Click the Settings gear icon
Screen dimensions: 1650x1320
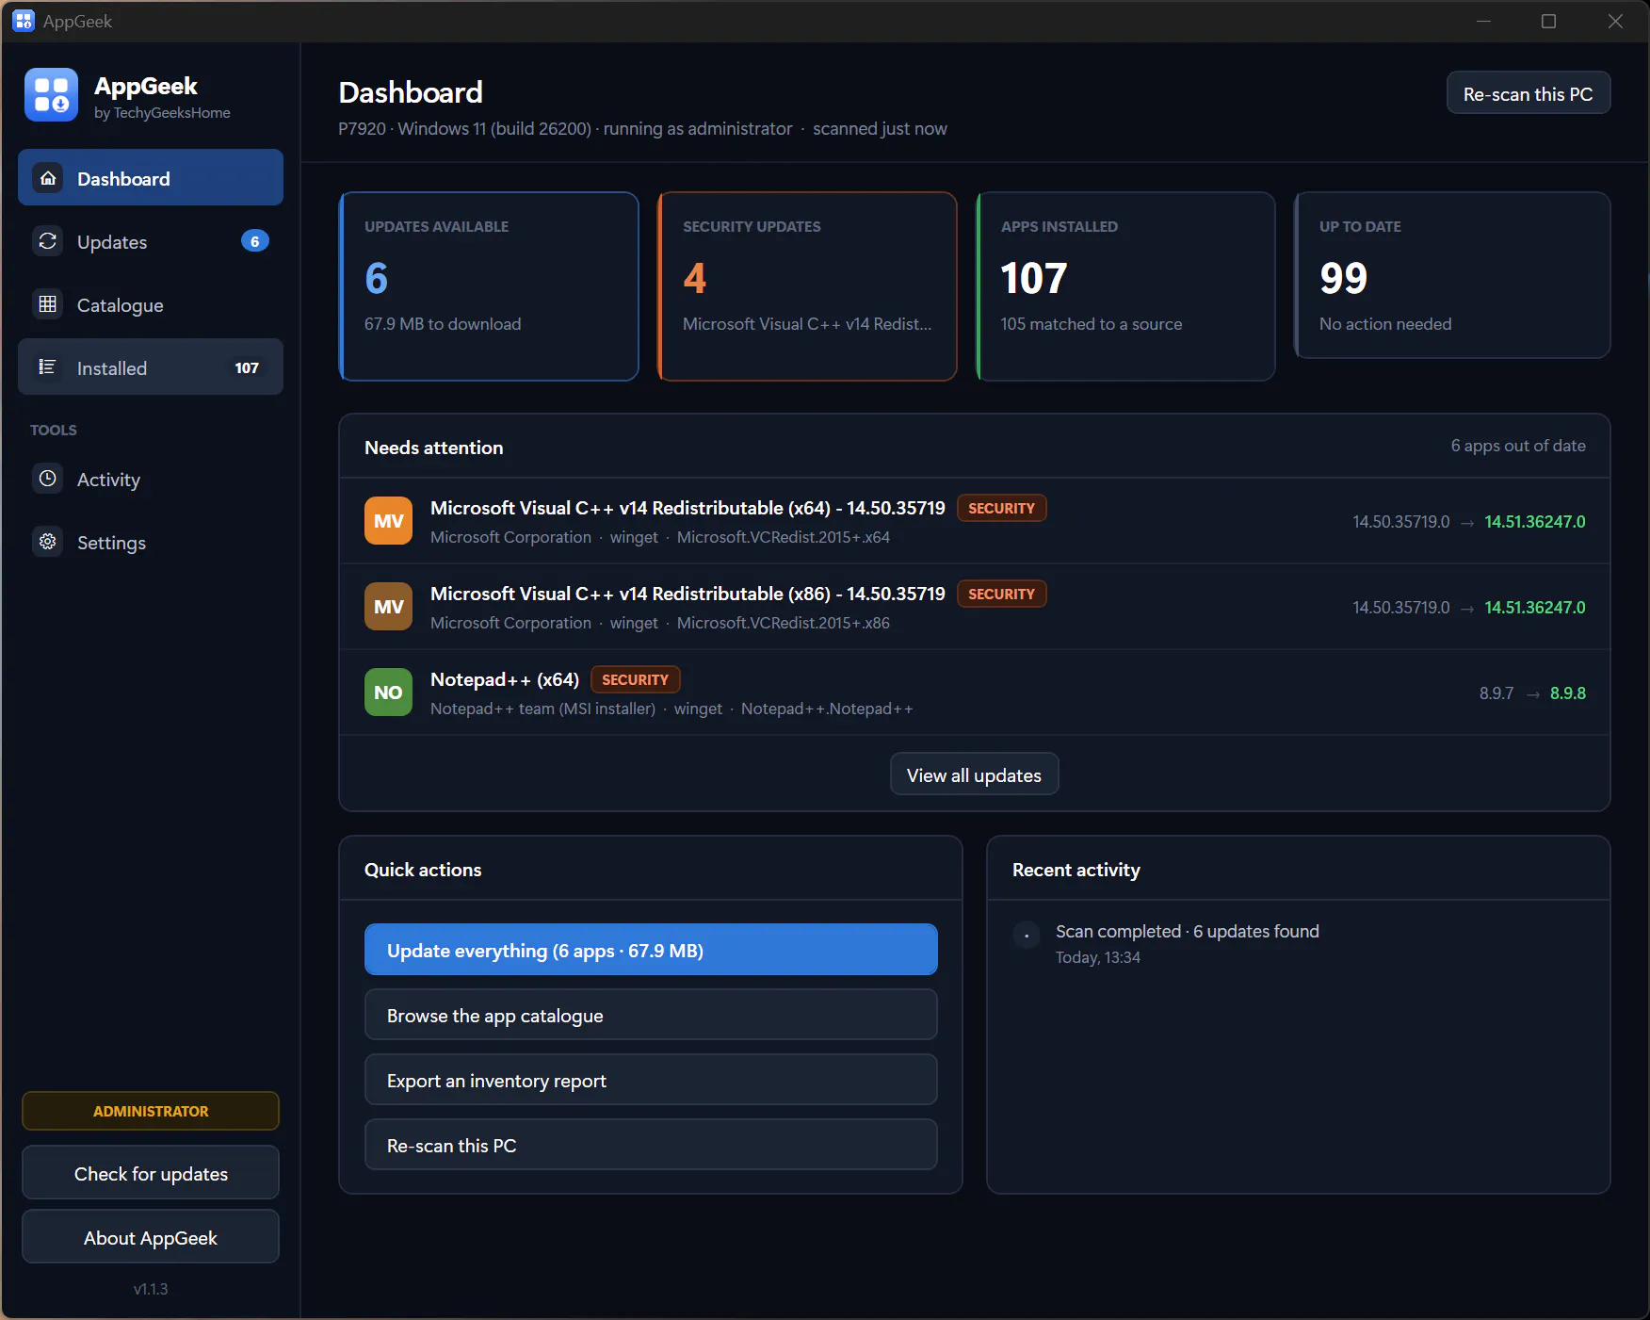point(48,542)
